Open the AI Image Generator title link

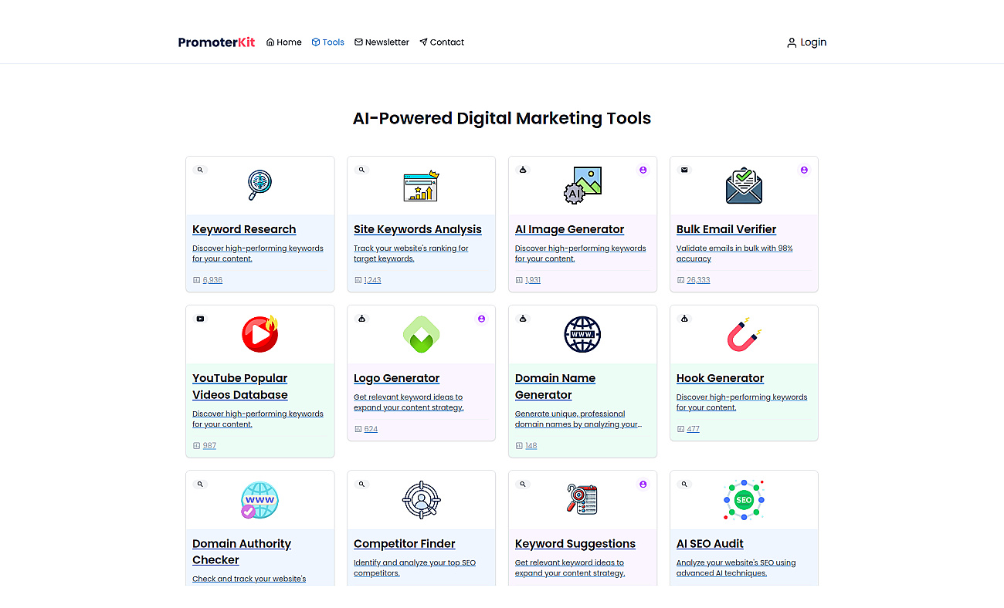570,229
